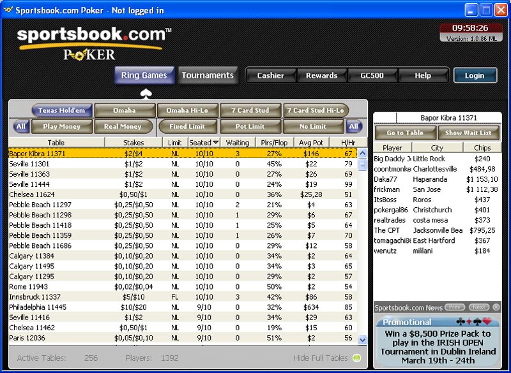Select the Innsbruck 11337 table

[183, 297]
